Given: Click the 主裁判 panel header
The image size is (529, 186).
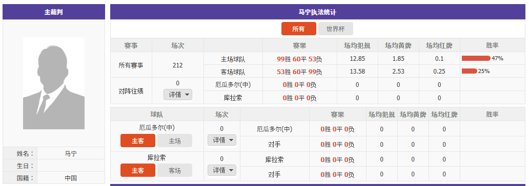Looking at the screenshot, I should coord(54,12).
